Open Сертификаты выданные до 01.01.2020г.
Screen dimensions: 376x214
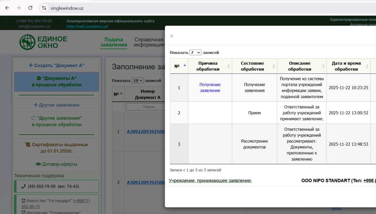56,148
